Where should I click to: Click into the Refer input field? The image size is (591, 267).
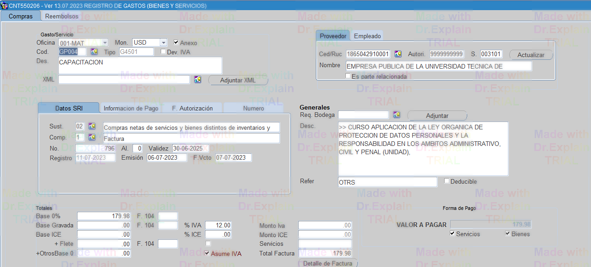click(387, 182)
